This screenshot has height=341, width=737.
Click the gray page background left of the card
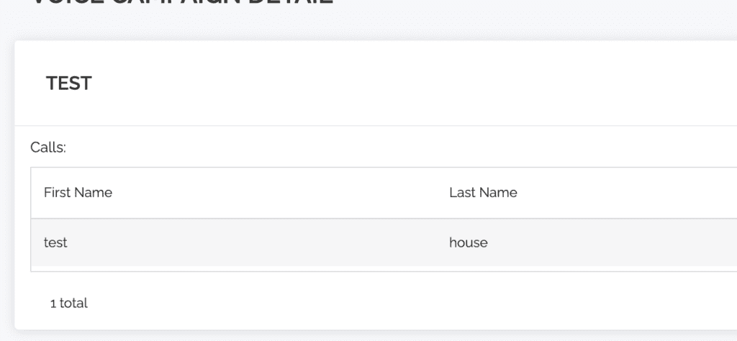[x=6, y=180]
